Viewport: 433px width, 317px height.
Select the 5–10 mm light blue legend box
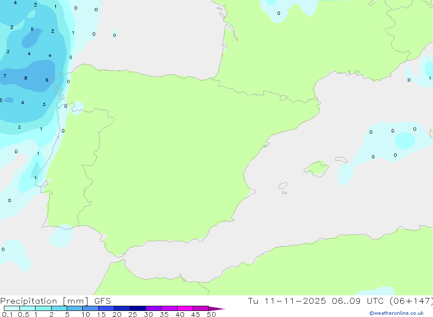click(x=75, y=308)
